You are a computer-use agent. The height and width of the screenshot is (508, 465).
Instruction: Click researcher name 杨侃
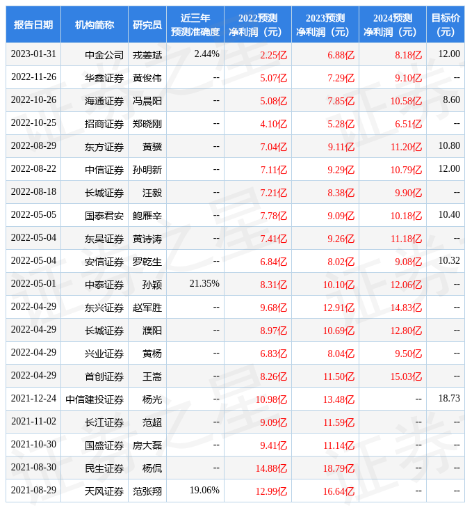152,468
